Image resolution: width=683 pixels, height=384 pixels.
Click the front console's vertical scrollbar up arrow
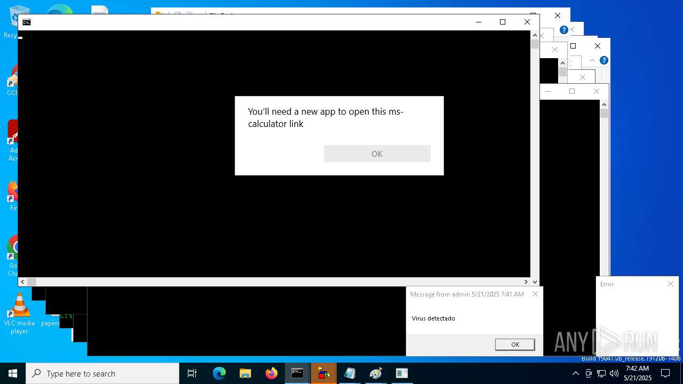pos(535,35)
